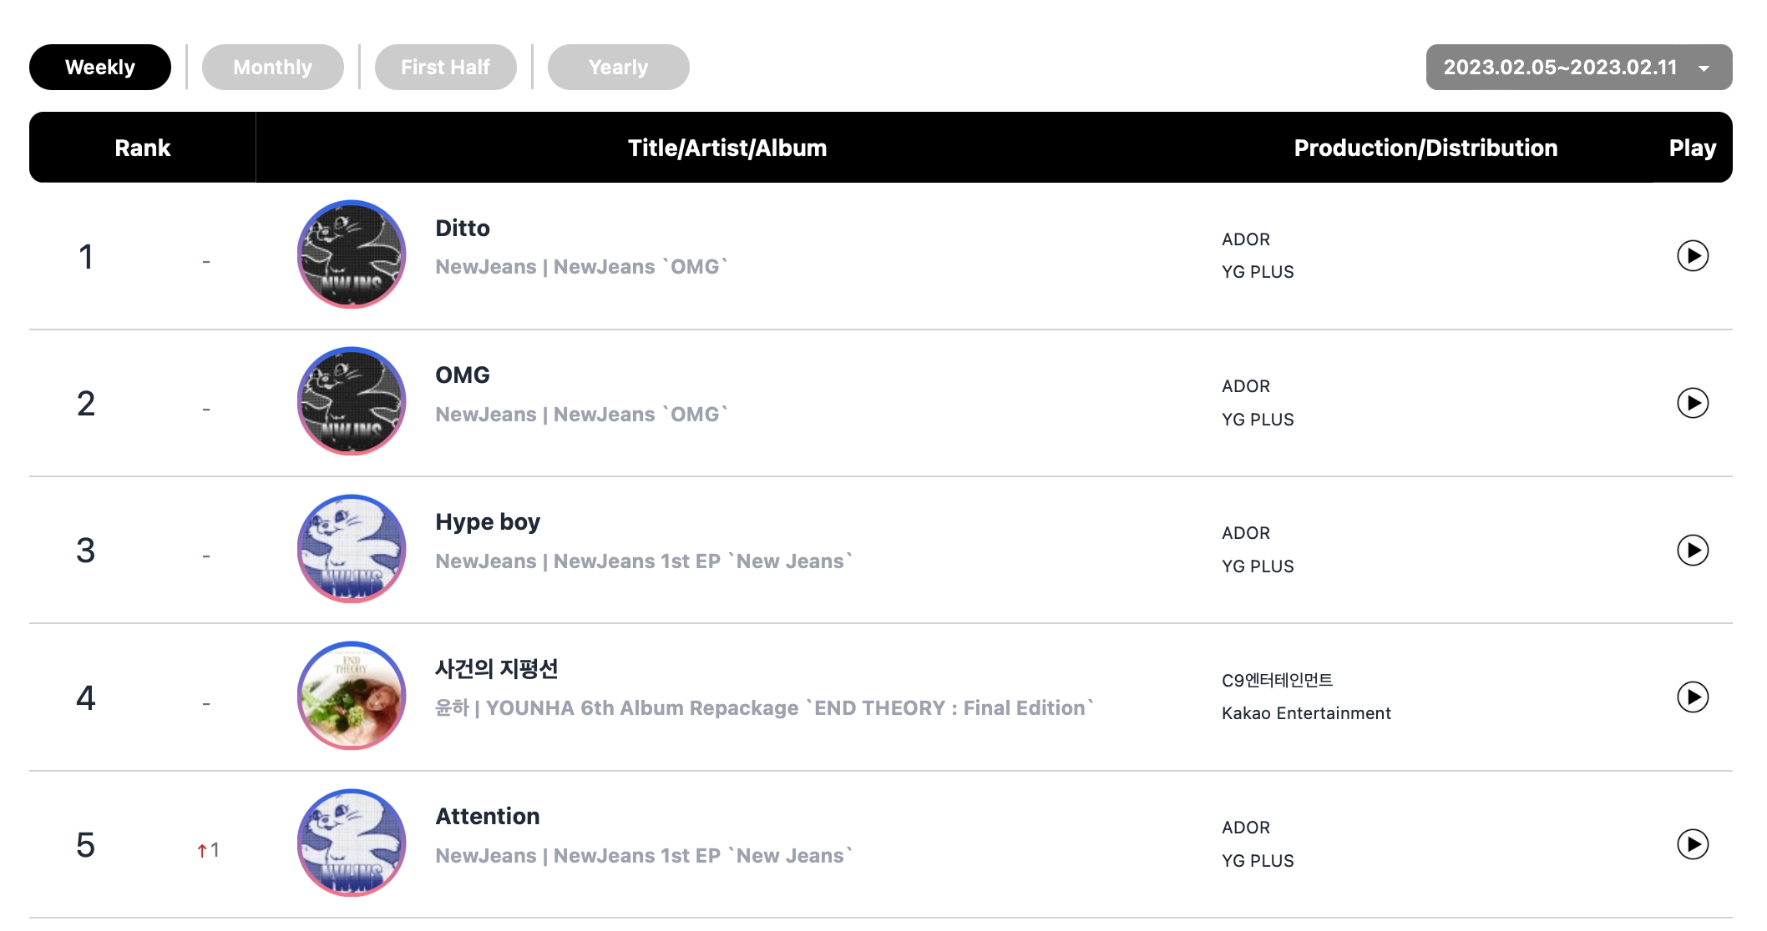Click the 사건의 지평선 song title
The width and height of the screenshot is (1767, 931).
(497, 669)
